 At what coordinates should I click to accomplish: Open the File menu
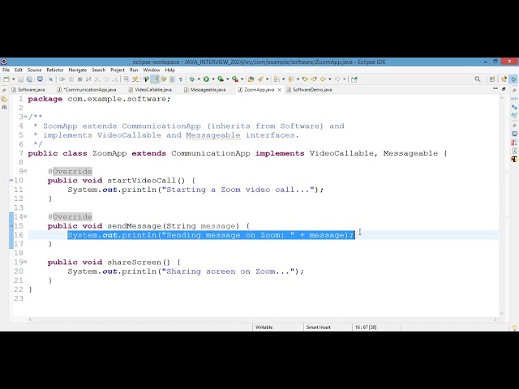pyautogui.click(x=6, y=71)
